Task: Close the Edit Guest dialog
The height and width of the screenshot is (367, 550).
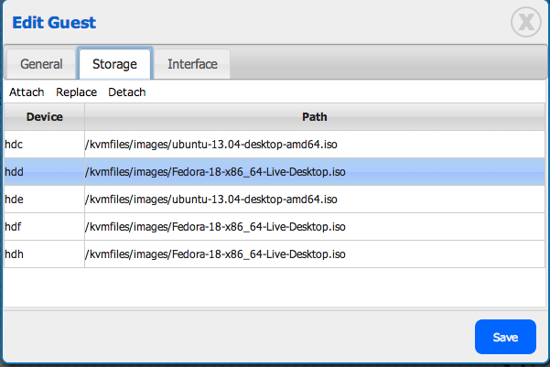Action: click(x=525, y=22)
